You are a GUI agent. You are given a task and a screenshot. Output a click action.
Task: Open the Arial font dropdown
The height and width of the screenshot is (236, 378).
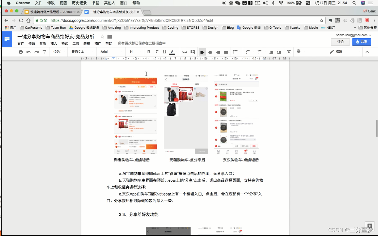click(111, 52)
